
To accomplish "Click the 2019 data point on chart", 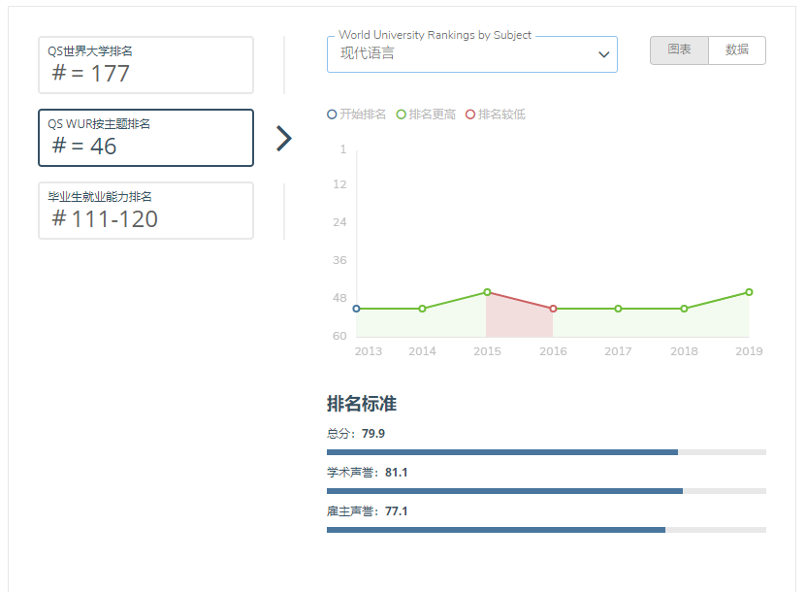I will click(749, 292).
